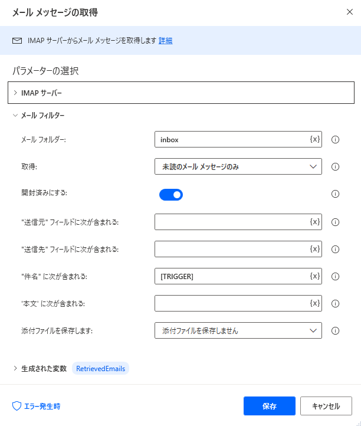This screenshot has height=426, width=361.
Task: Open エラー発生時 settings
Action: [x=37, y=406]
